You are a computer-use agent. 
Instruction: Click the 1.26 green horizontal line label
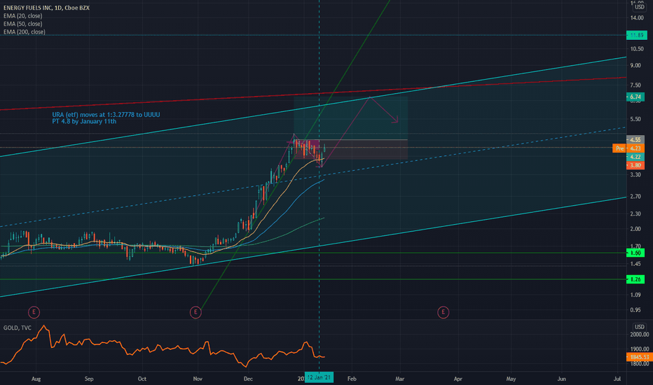pyautogui.click(x=635, y=279)
